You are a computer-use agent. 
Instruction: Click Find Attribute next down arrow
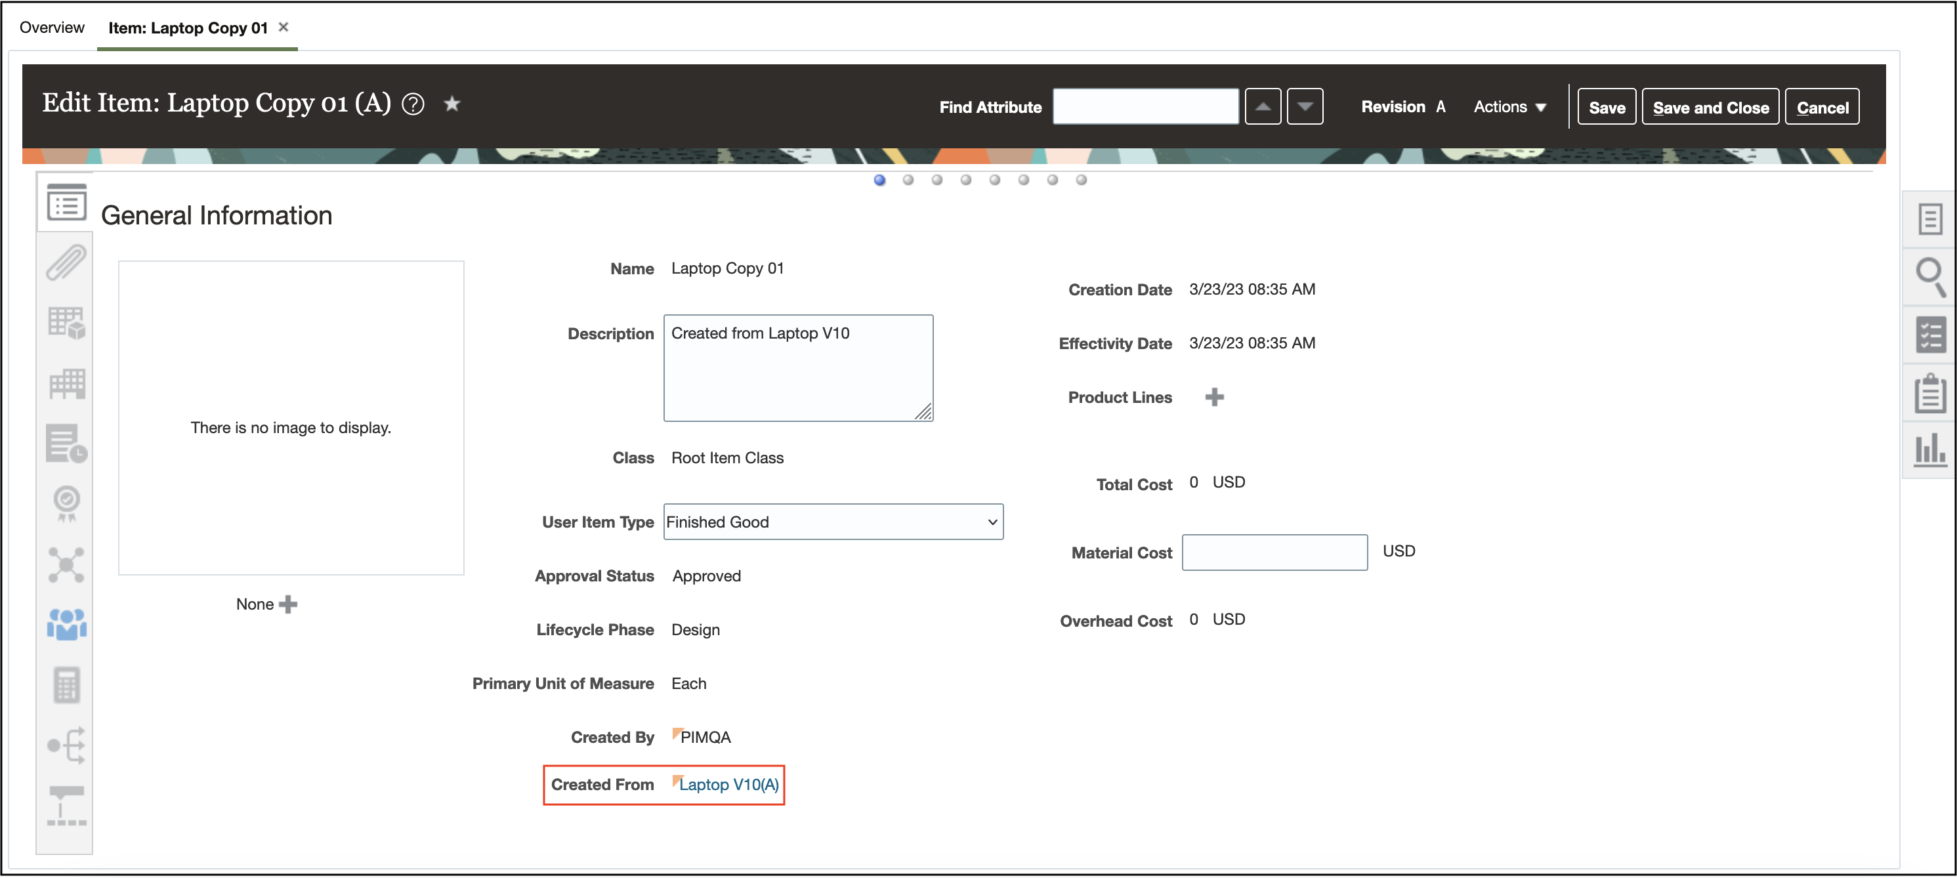coord(1305,106)
